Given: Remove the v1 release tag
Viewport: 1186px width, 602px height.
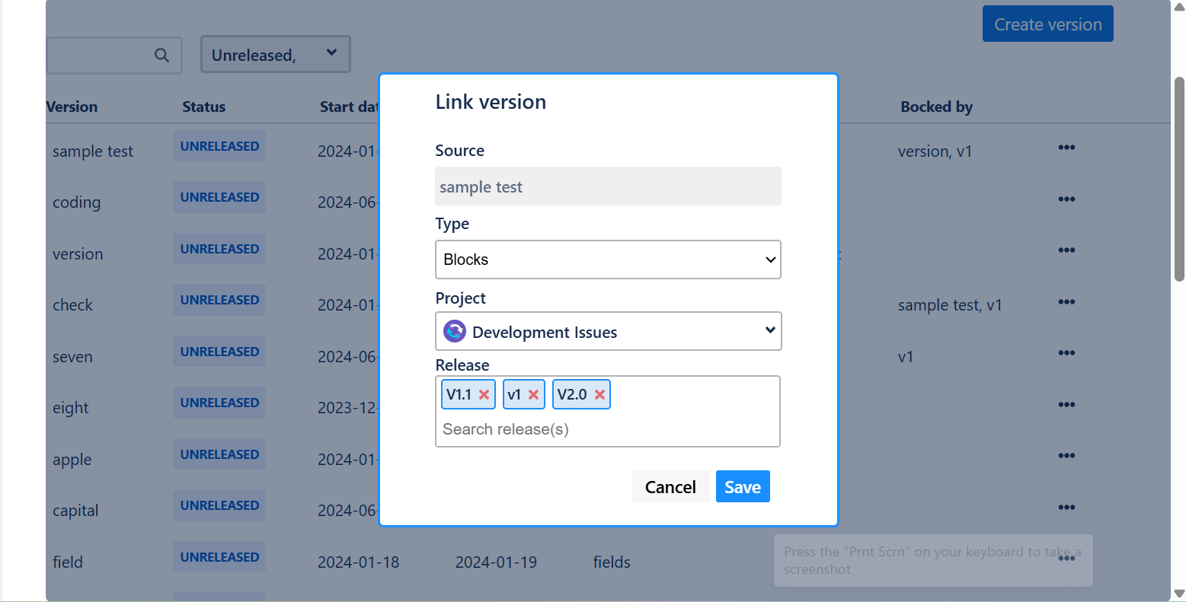Looking at the screenshot, I should [533, 395].
